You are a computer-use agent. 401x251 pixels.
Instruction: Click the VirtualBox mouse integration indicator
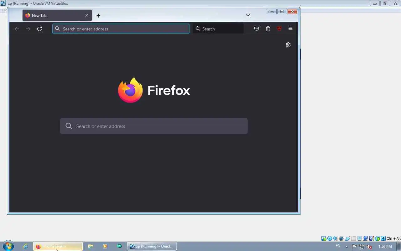coord(377,238)
